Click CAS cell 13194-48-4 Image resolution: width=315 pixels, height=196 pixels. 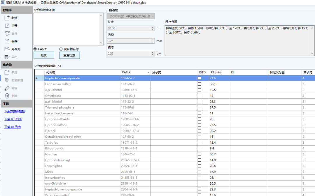click(x=135, y=148)
